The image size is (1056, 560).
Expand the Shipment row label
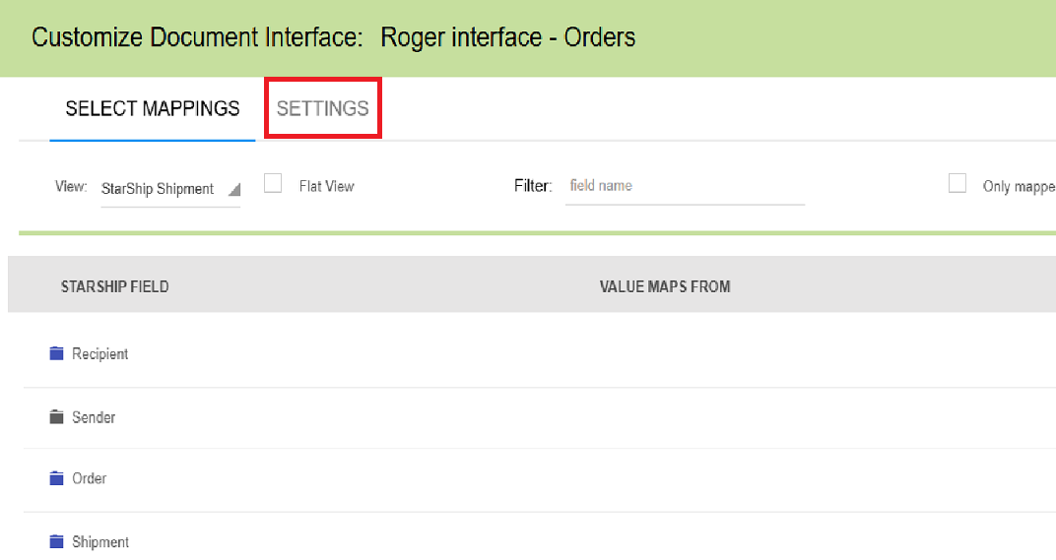click(100, 542)
